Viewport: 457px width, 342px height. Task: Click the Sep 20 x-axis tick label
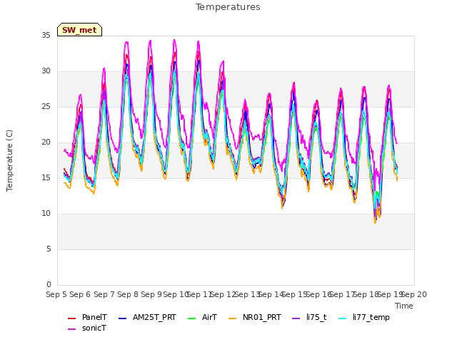[414, 294]
